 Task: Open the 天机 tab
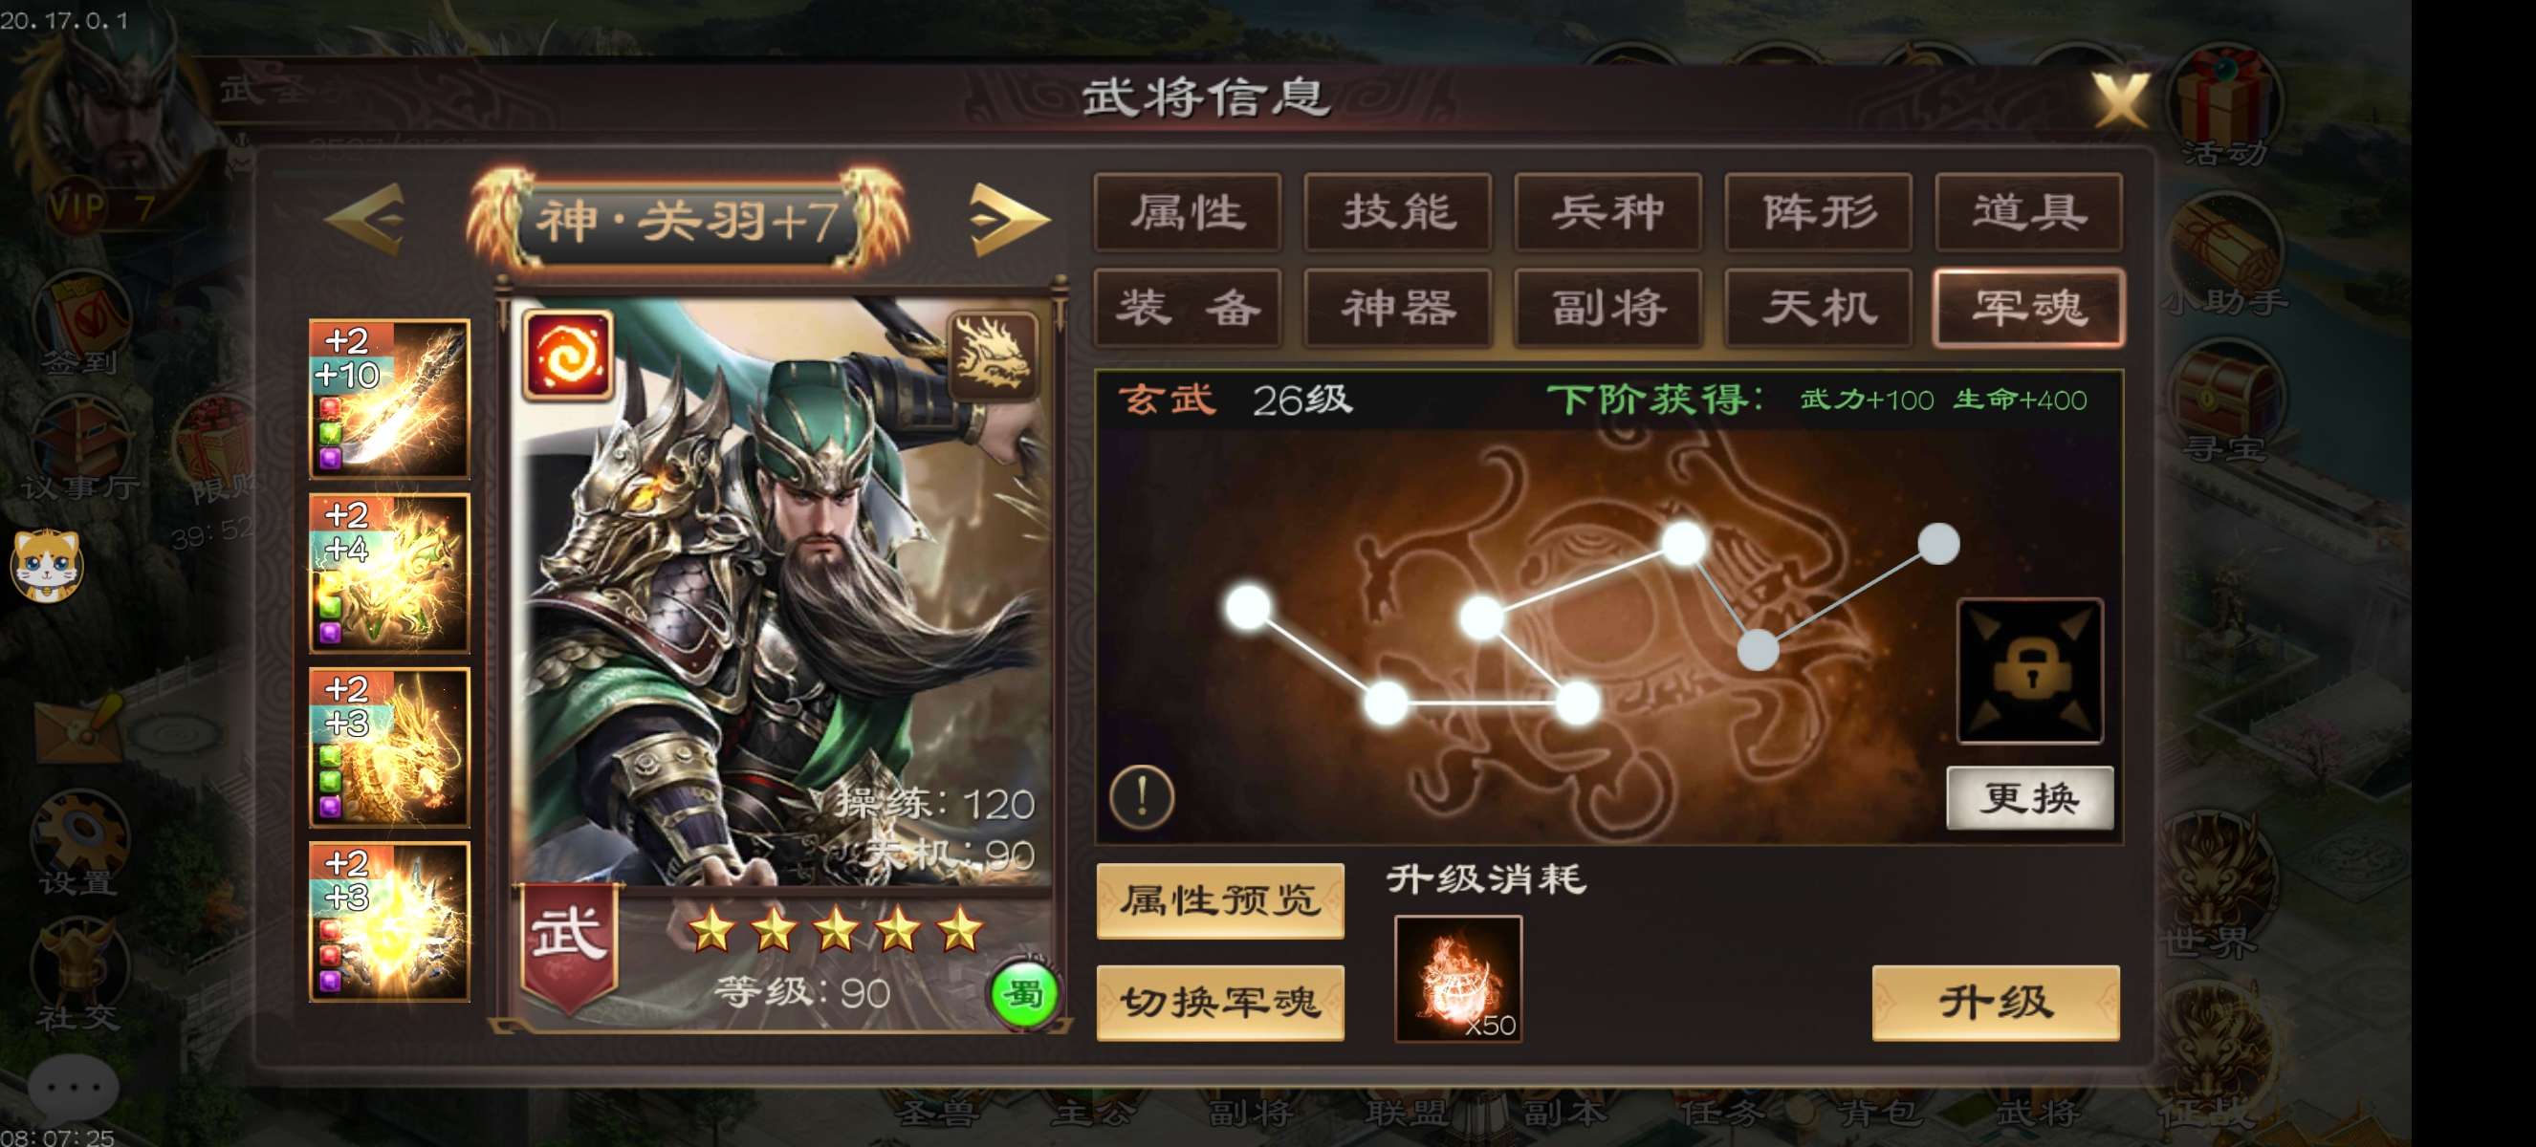tap(1818, 308)
